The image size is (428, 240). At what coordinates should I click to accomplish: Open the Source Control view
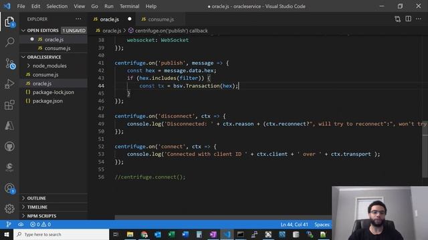[x=9, y=64]
